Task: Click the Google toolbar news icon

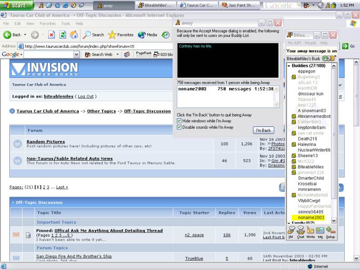Action: pos(127,54)
